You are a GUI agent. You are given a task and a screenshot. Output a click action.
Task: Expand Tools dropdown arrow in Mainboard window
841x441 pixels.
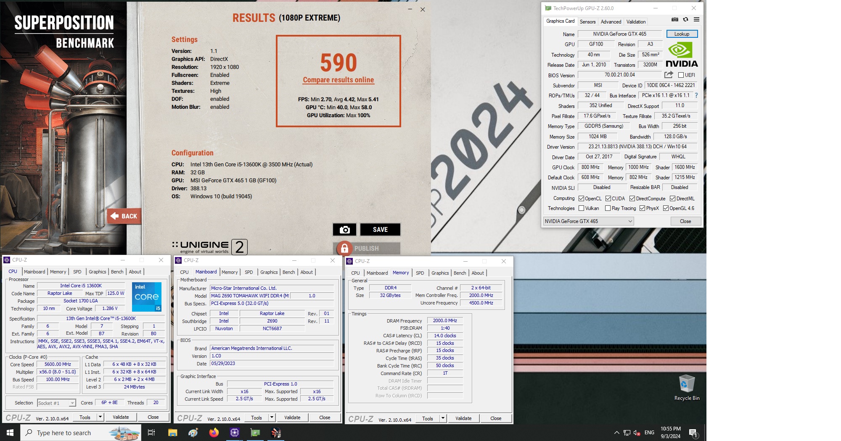coord(272,417)
